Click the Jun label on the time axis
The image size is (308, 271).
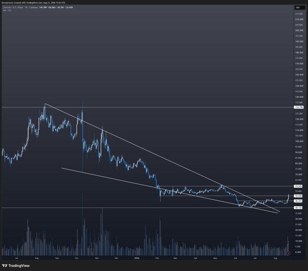pyautogui.click(x=236, y=258)
